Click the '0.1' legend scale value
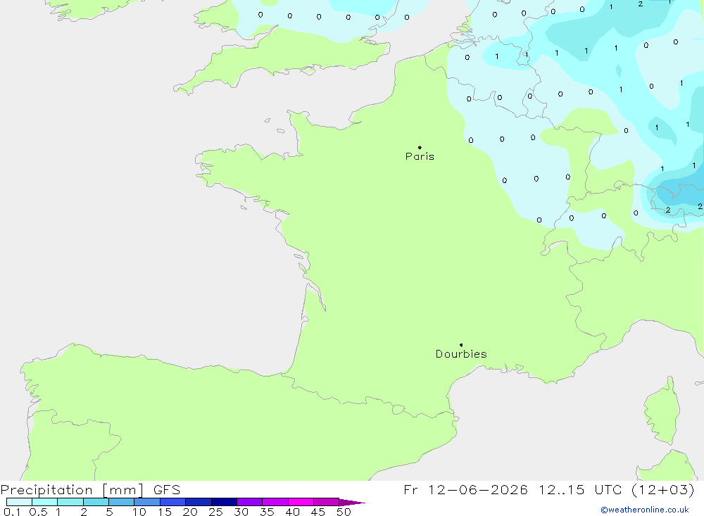Screen dimensions: 704x516 coord(12,512)
